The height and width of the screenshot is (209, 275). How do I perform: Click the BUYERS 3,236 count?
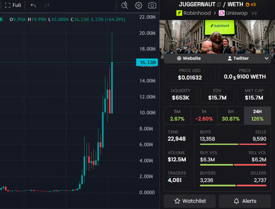click(207, 180)
